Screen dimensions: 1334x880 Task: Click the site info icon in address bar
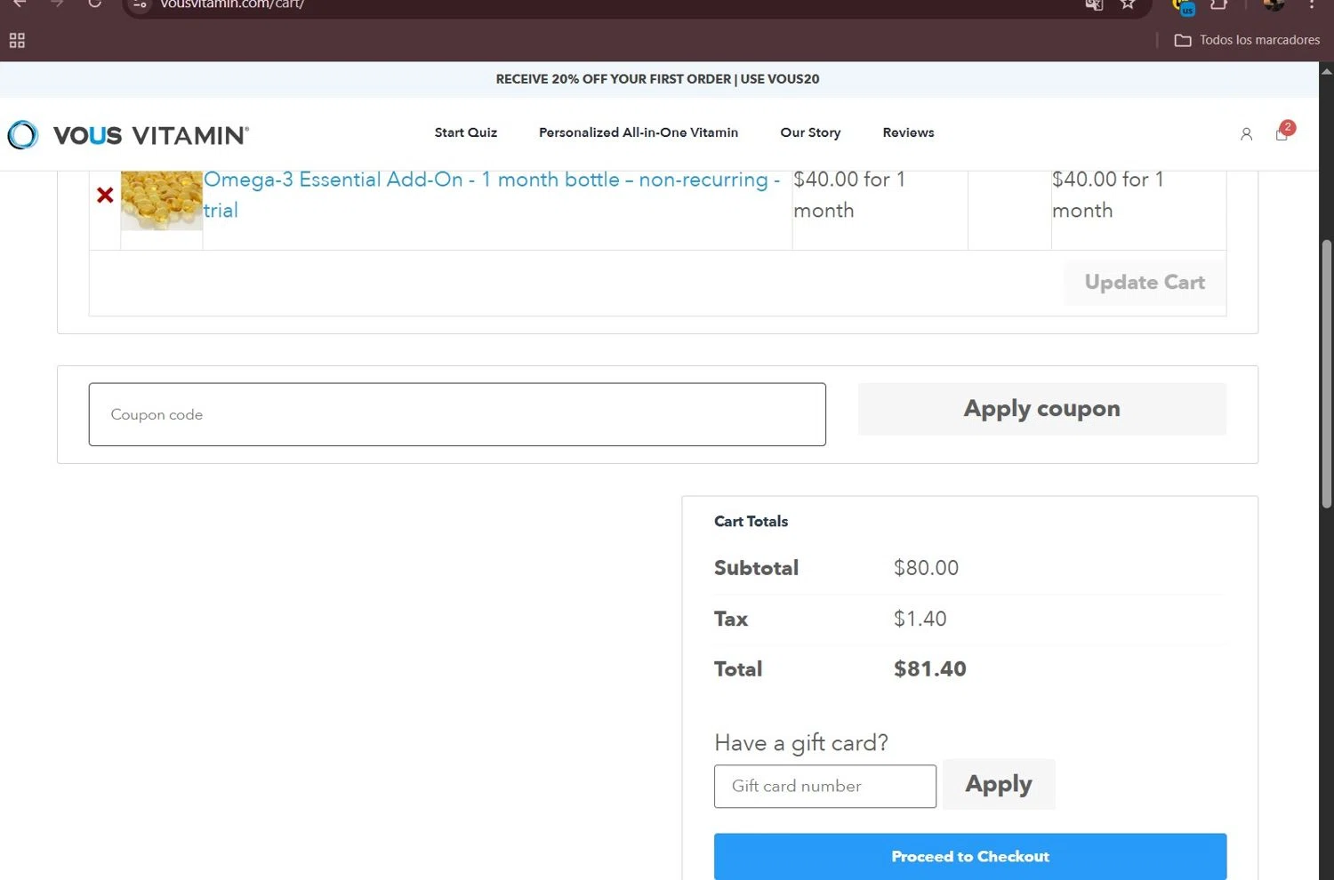[140, 4]
